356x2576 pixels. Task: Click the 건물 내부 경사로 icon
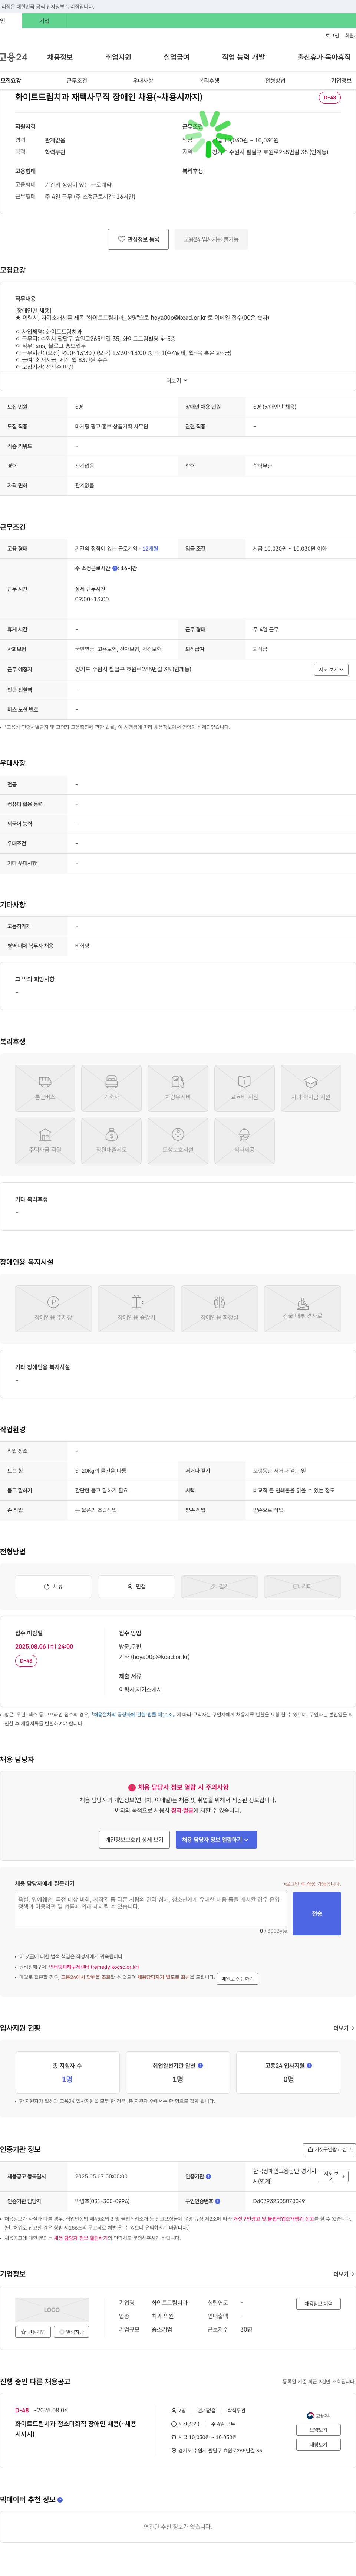coord(302,1309)
